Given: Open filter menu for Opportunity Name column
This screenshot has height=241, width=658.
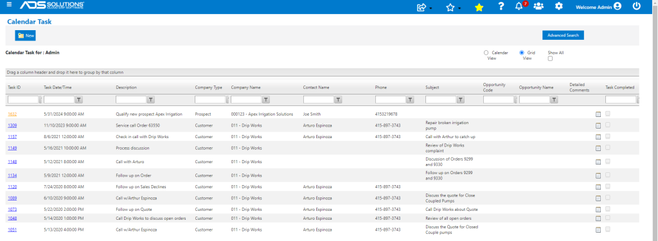Looking at the screenshot, I should click(555, 100).
